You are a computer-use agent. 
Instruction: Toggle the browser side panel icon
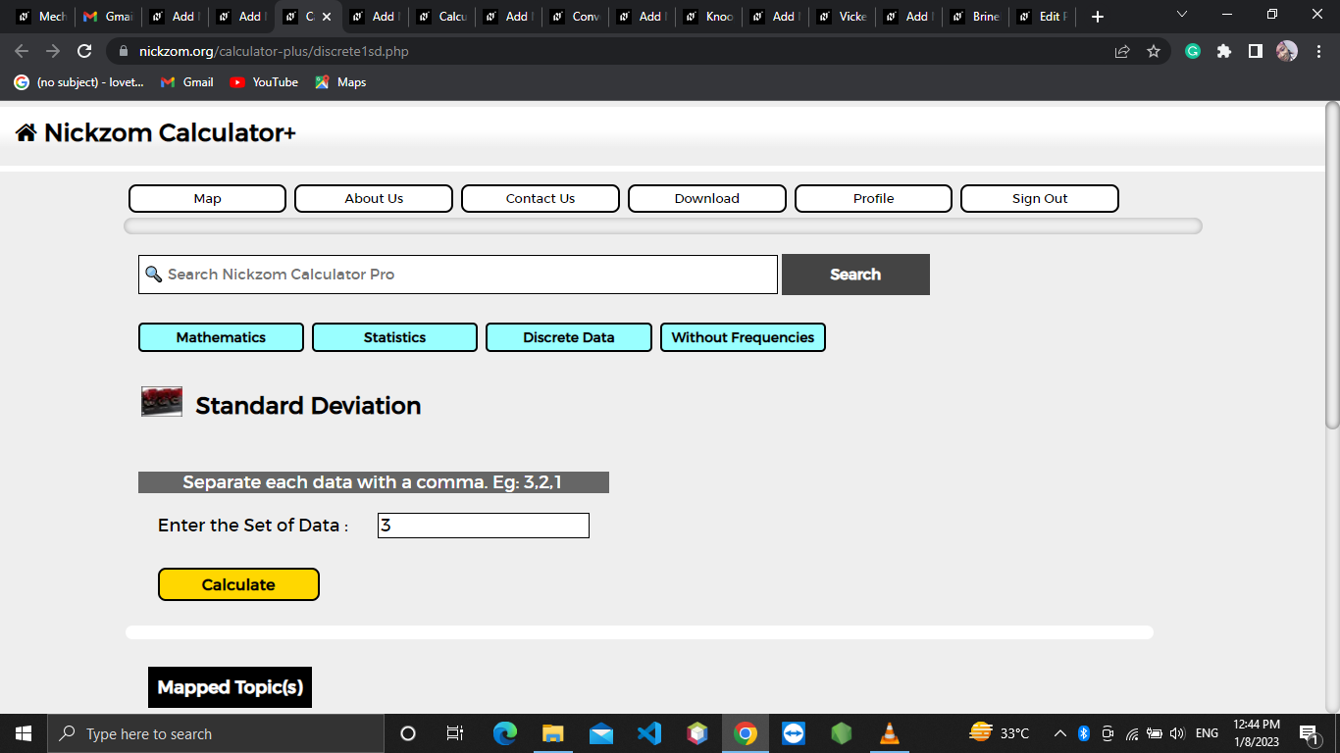(x=1255, y=51)
